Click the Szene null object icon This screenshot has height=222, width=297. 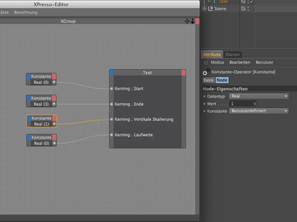pos(210,9)
